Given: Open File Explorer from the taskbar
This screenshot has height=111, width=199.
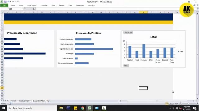Looking at the screenshot, I should pyautogui.click(x=61, y=108).
